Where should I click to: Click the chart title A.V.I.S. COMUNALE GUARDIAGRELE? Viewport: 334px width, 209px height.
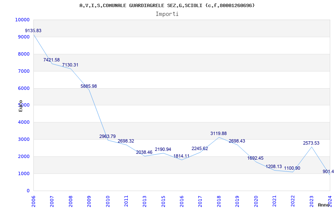(167, 5)
